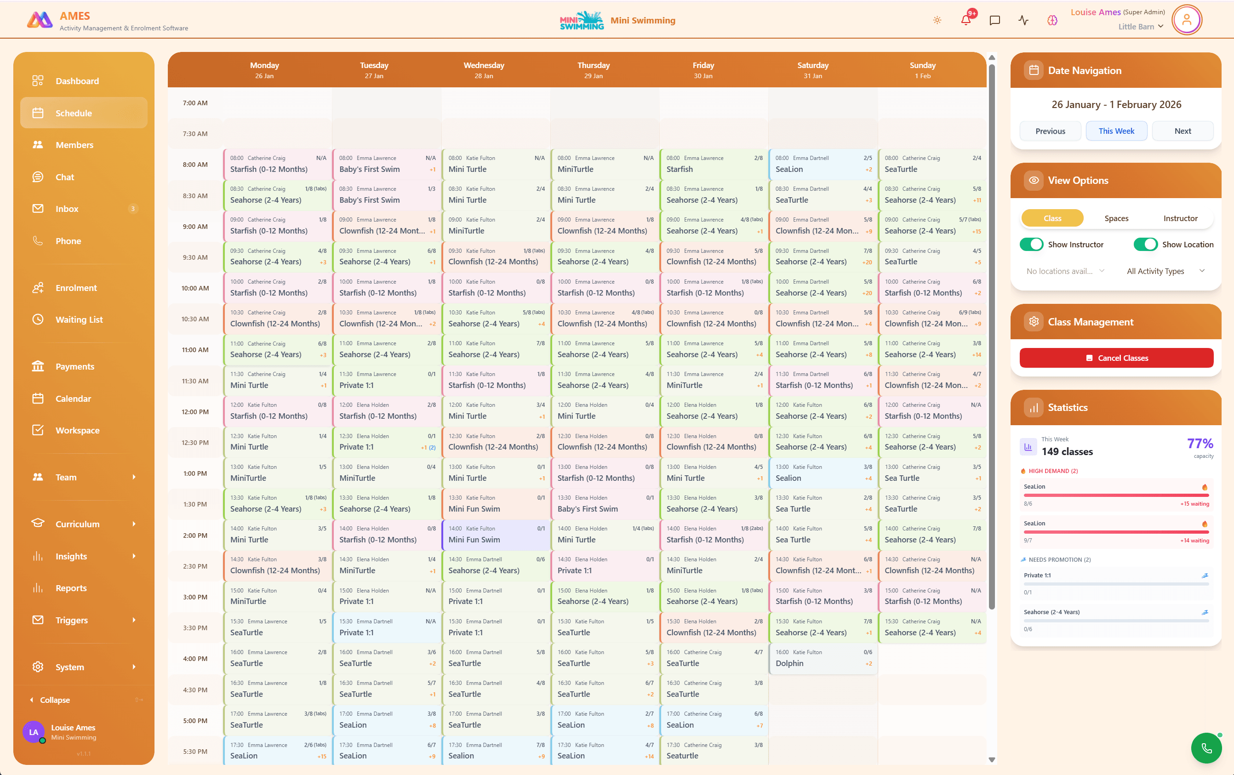Select the Class view option
Image resolution: width=1234 pixels, height=775 pixels.
pyautogui.click(x=1052, y=218)
